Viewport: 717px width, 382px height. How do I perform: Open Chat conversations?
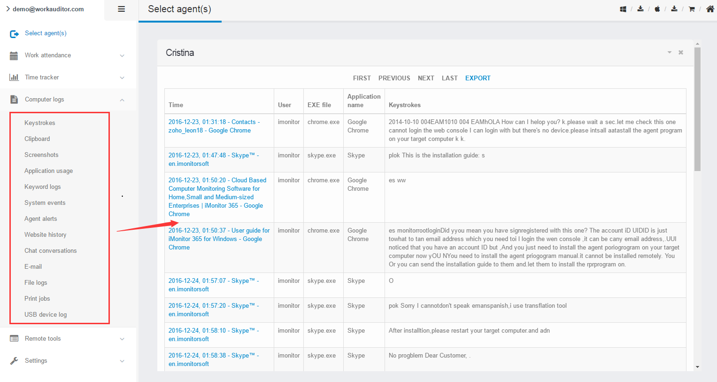(x=51, y=251)
